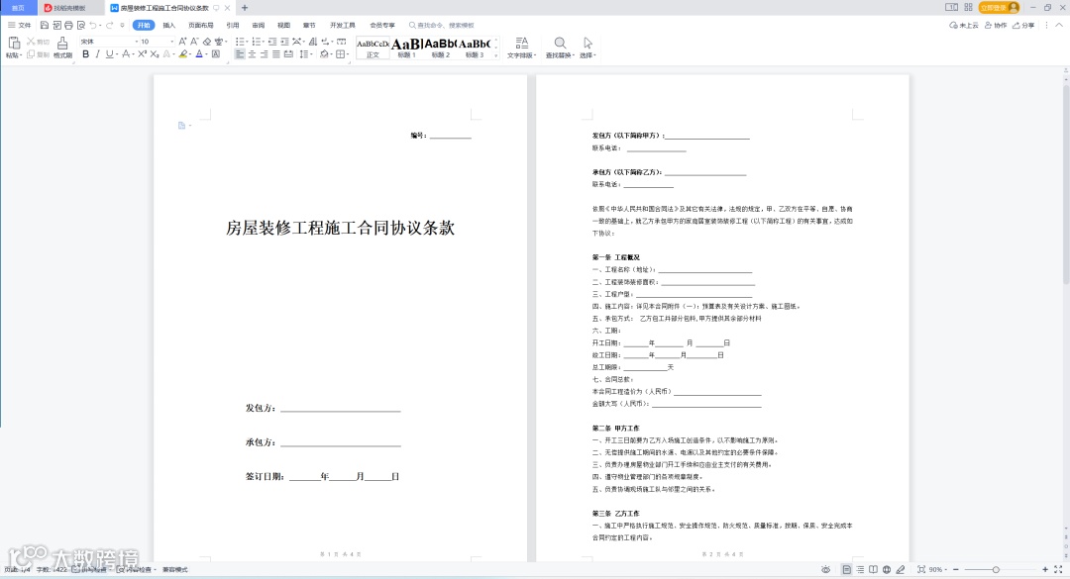Switch to page view in status bar
This screenshot has width=1070, height=579.
(846, 569)
